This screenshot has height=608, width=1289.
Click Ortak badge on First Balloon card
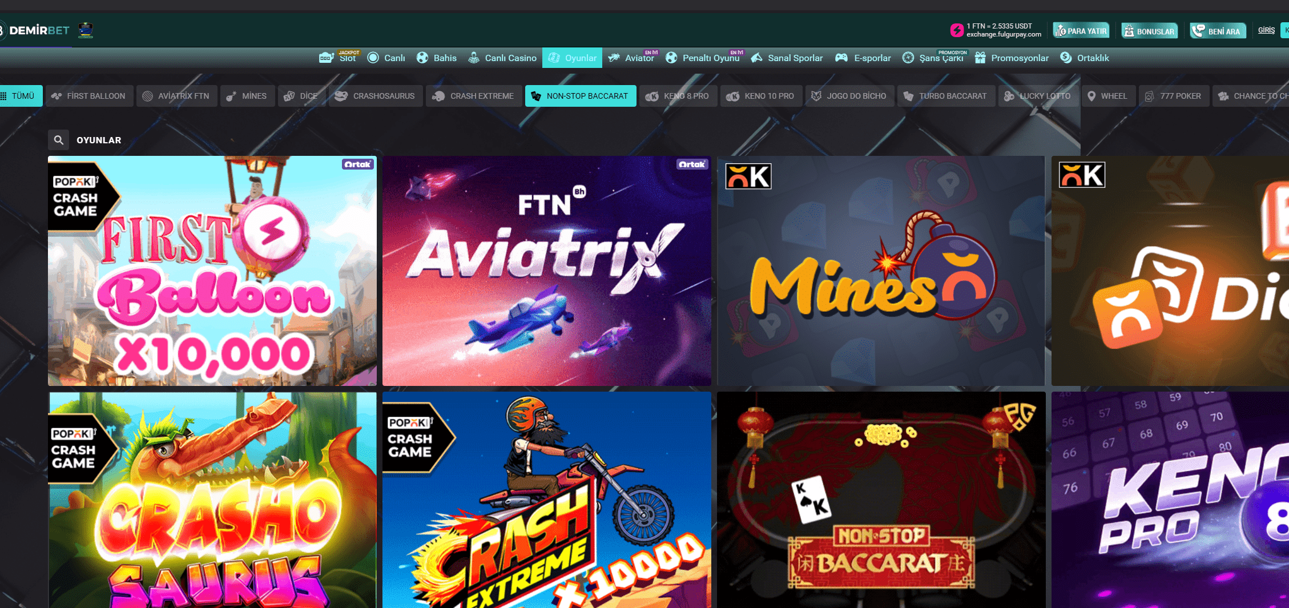[x=357, y=164]
